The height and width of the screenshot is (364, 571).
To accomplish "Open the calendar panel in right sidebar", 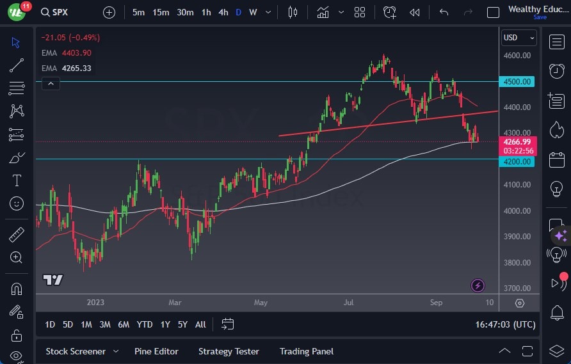I will [x=556, y=159].
